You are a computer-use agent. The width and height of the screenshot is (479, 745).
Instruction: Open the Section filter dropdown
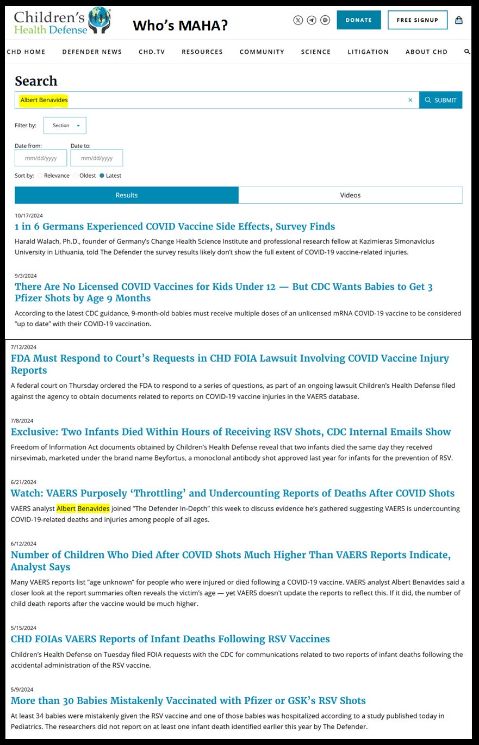coord(65,126)
